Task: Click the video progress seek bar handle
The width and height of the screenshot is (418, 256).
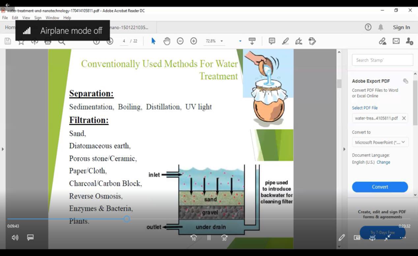Action: pyautogui.click(x=127, y=219)
